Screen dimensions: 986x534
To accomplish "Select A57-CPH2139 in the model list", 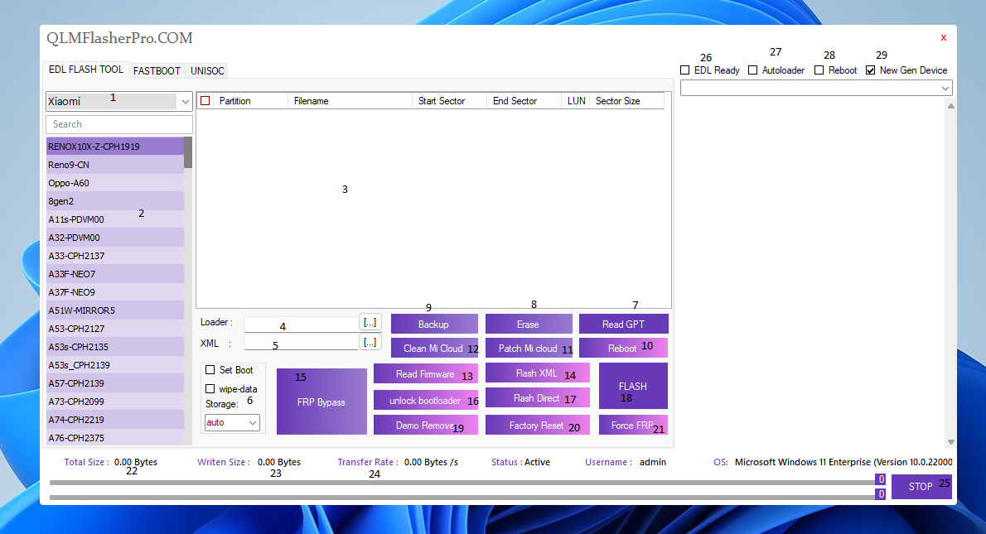I will 115,383.
